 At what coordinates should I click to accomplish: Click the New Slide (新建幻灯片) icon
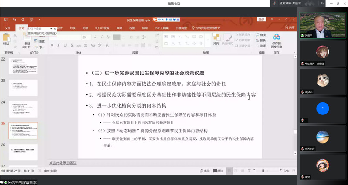coord(27,37)
